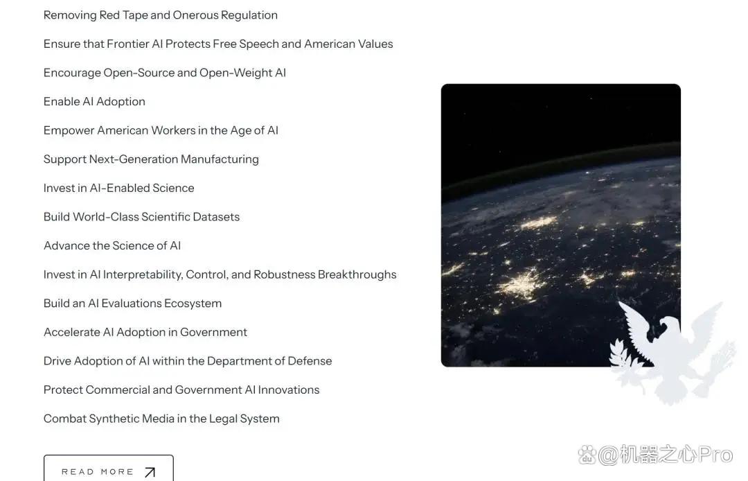Click the paw icon in watermark
Screen dimensions: 748x481
pos(587,455)
